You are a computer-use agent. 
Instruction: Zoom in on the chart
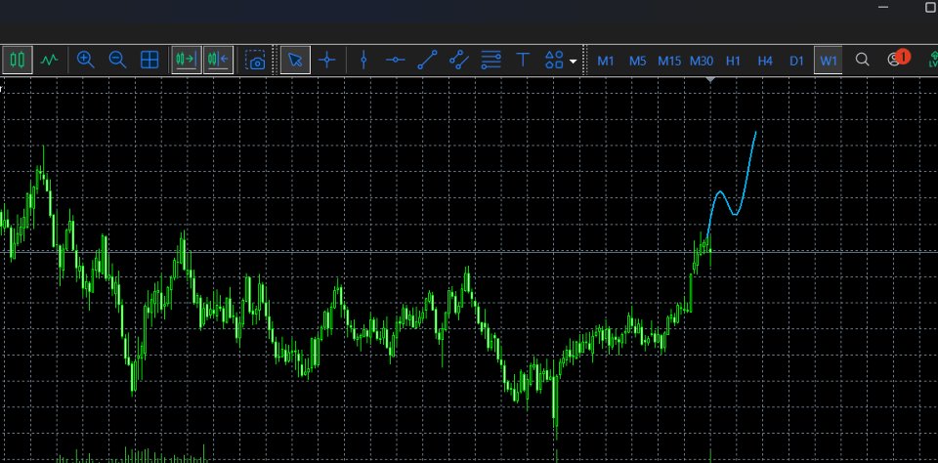point(86,60)
